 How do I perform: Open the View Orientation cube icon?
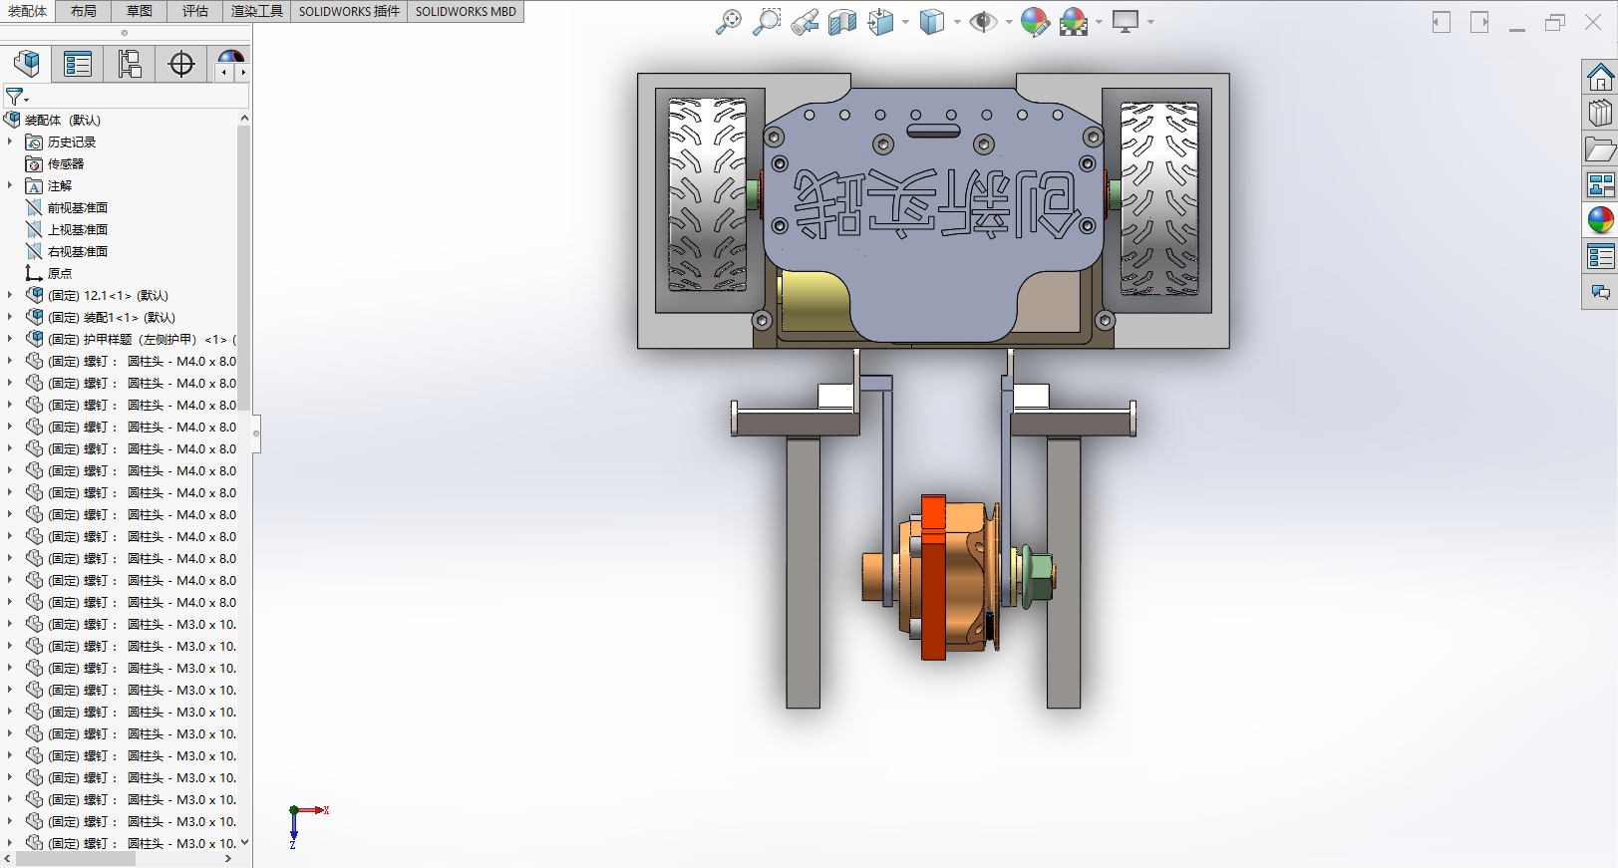click(x=880, y=22)
